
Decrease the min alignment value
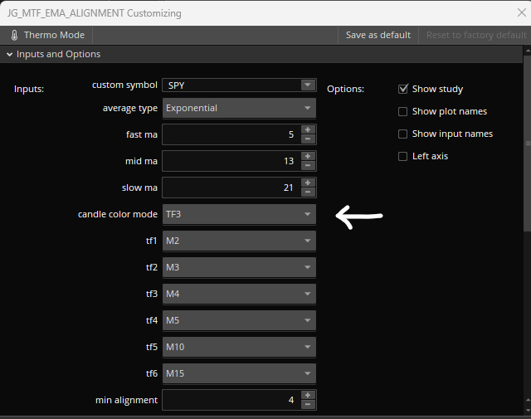[308, 405]
